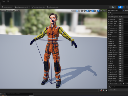The width and height of the screenshot is (128, 96).
Task: Pause the animation playback
Action: (104, 90)
